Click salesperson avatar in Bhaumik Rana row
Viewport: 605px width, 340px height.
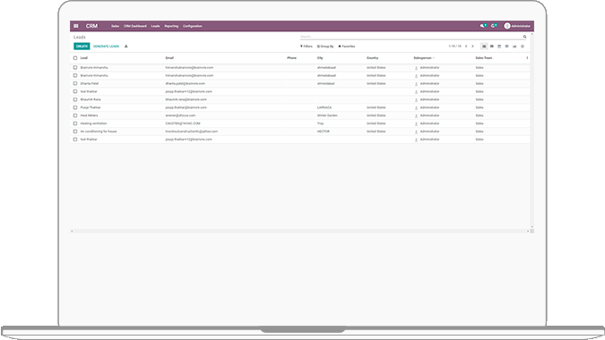pyautogui.click(x=416, y=99)
